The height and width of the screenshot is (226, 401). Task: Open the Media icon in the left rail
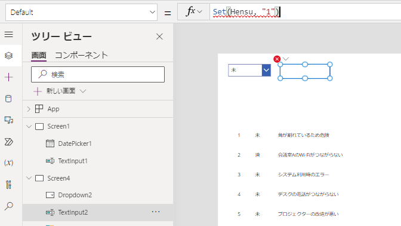point(9,120)
